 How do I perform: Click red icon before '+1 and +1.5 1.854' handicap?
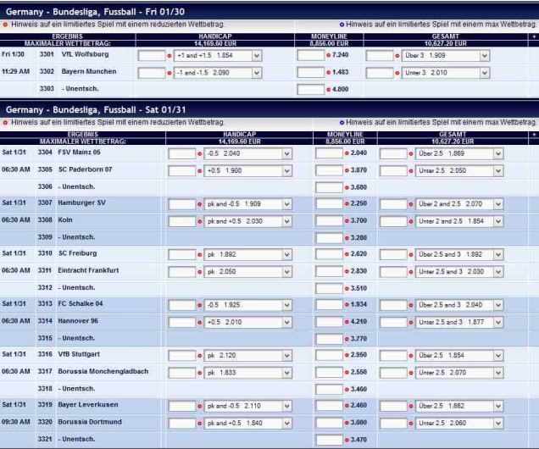click(x=169, y=56)
